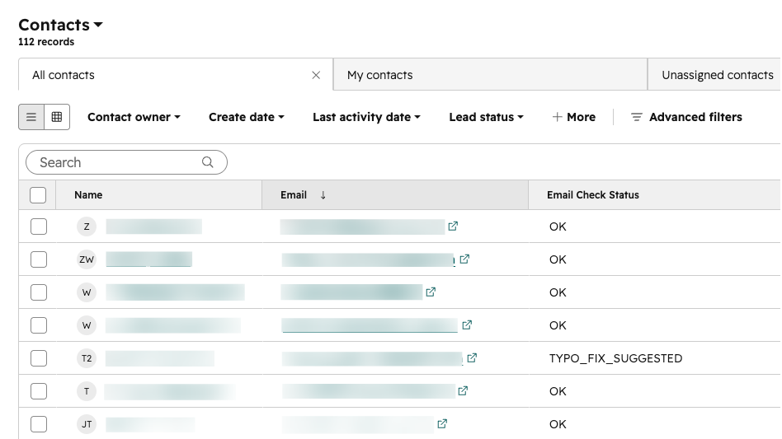Click the JT avatar icon

click(x=87, y=424)
